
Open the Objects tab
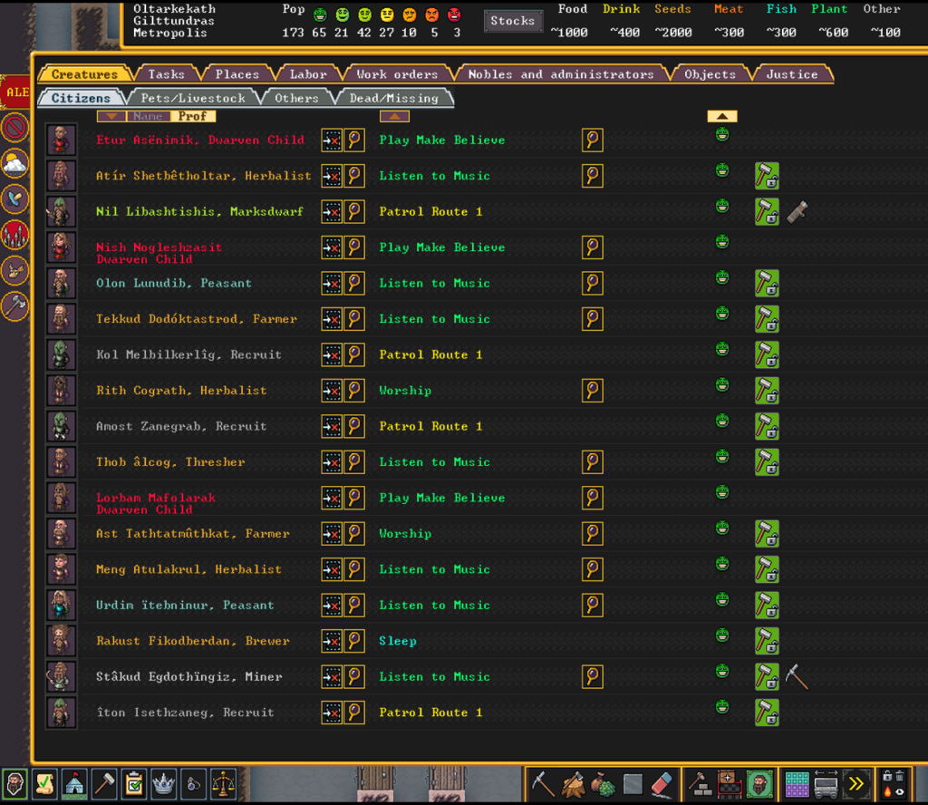(710, 74)
